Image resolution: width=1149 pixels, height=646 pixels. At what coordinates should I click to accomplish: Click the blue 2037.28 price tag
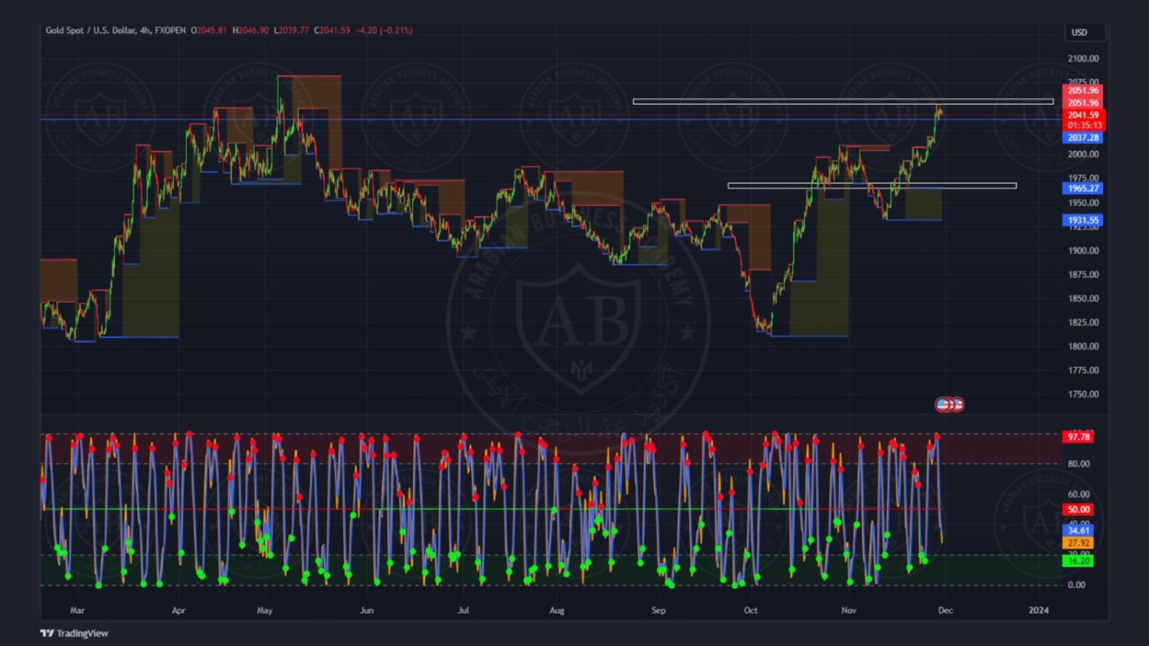(x=1082, y=138)
